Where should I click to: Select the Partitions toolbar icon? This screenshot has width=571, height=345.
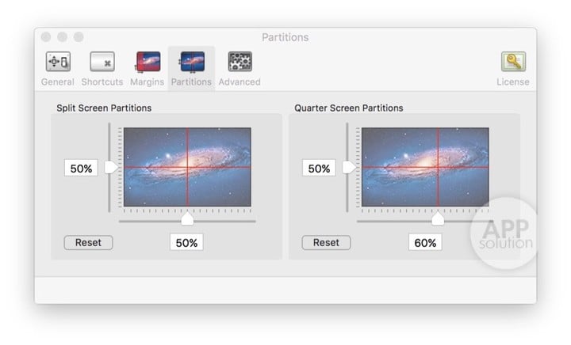pyautogui.click(x=191, y=62)
